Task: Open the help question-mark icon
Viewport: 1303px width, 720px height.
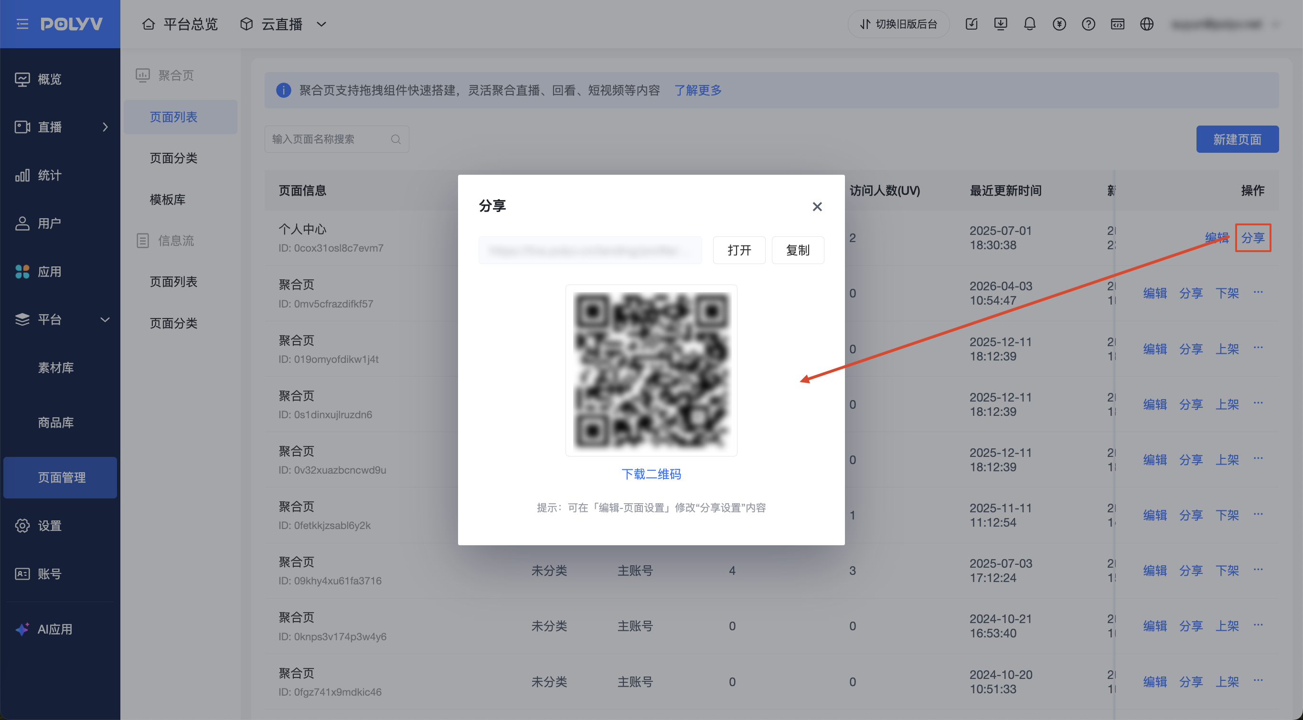Action: coord(1088,24)
